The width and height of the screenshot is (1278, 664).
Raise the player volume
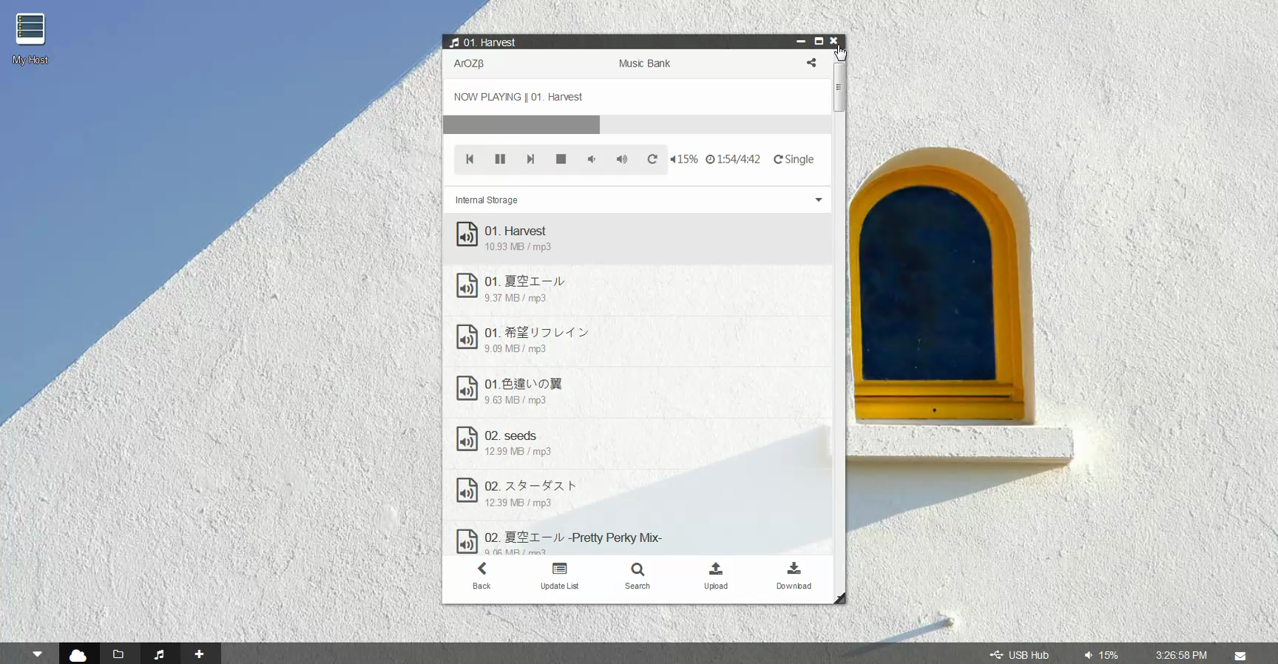(622, 159)
